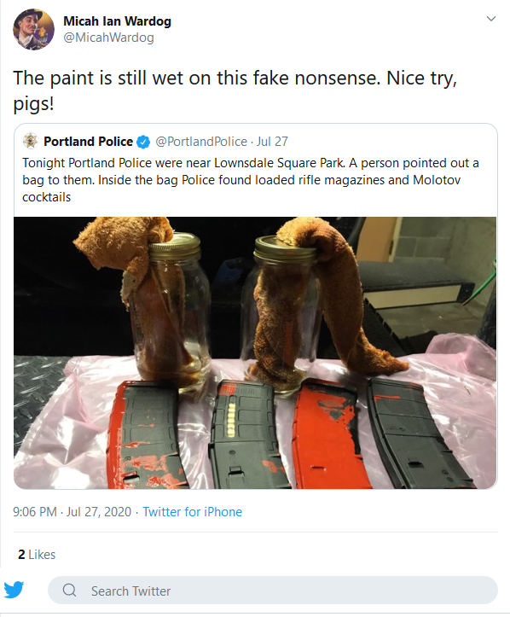Open the Twitter for iPhone link
The width and height of the screenshot is (510, 617).
[192, 511]
